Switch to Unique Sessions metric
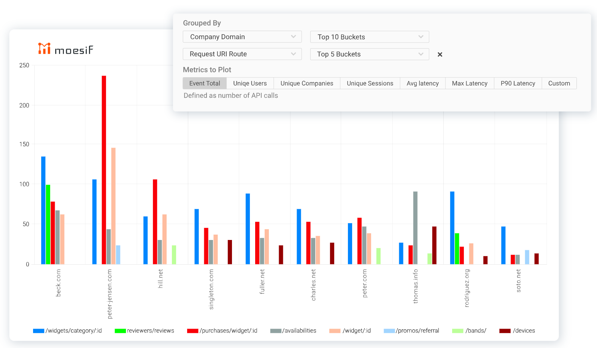Screen dimensions: 597x348 click(370, 83)
